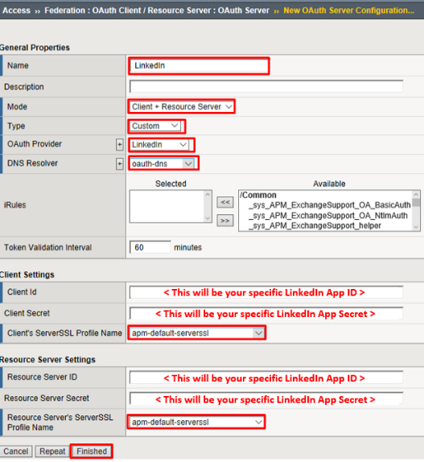This screenshot has height=462, width=424.
Task: Click the Cancel button
Action: tap(16, 452)
